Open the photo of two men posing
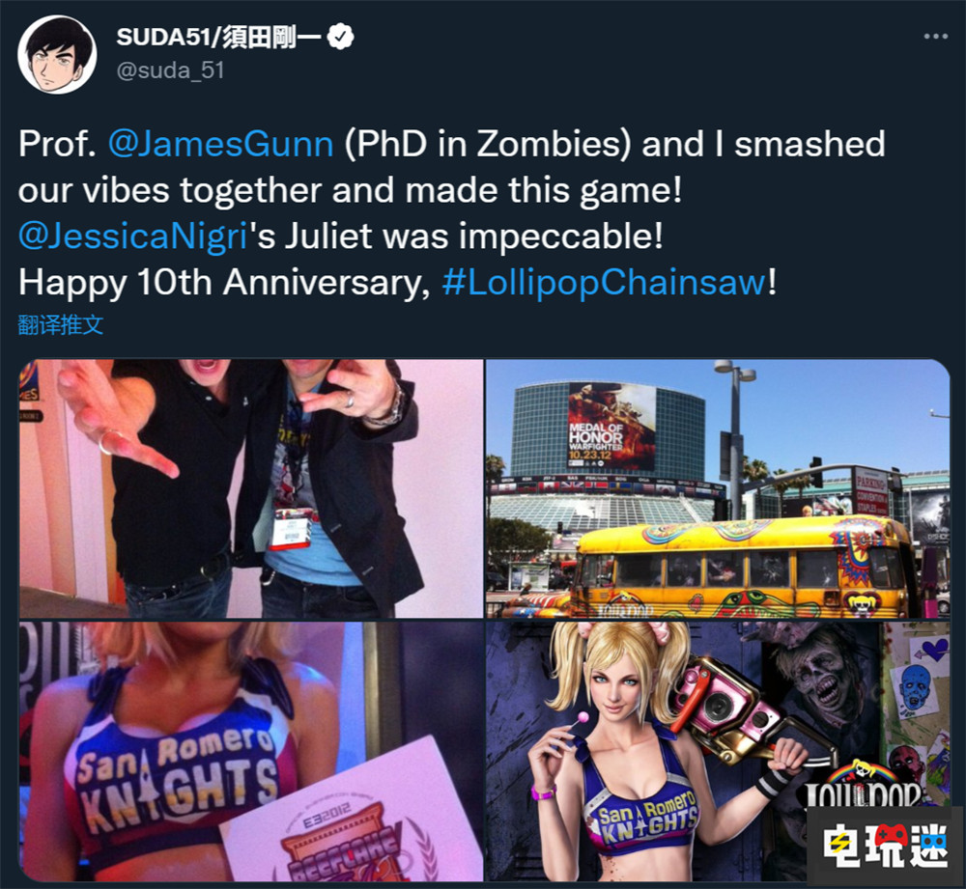Image resolution: width=966 pixels, height=889 pixels. click(251, 488)
